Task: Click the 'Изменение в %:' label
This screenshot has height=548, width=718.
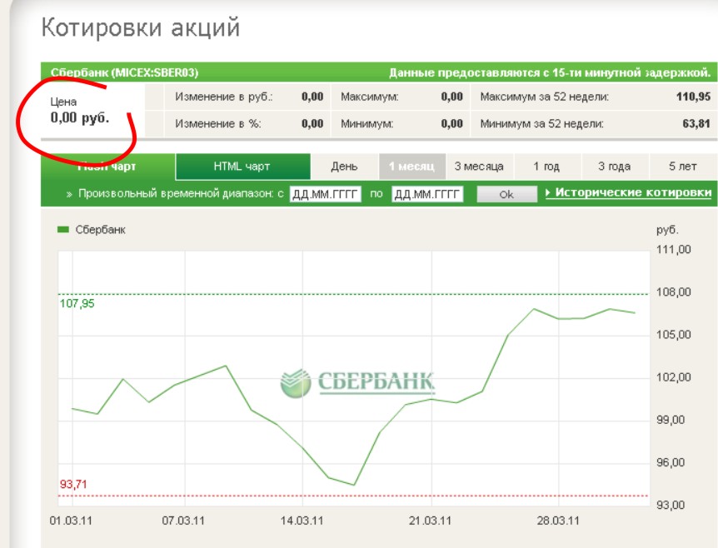Action: 218,123
